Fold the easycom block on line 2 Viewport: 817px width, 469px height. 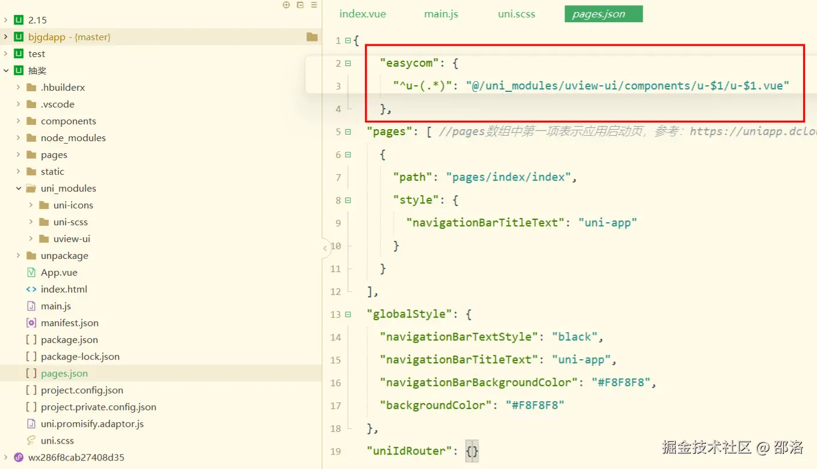[x=348, y=64]
